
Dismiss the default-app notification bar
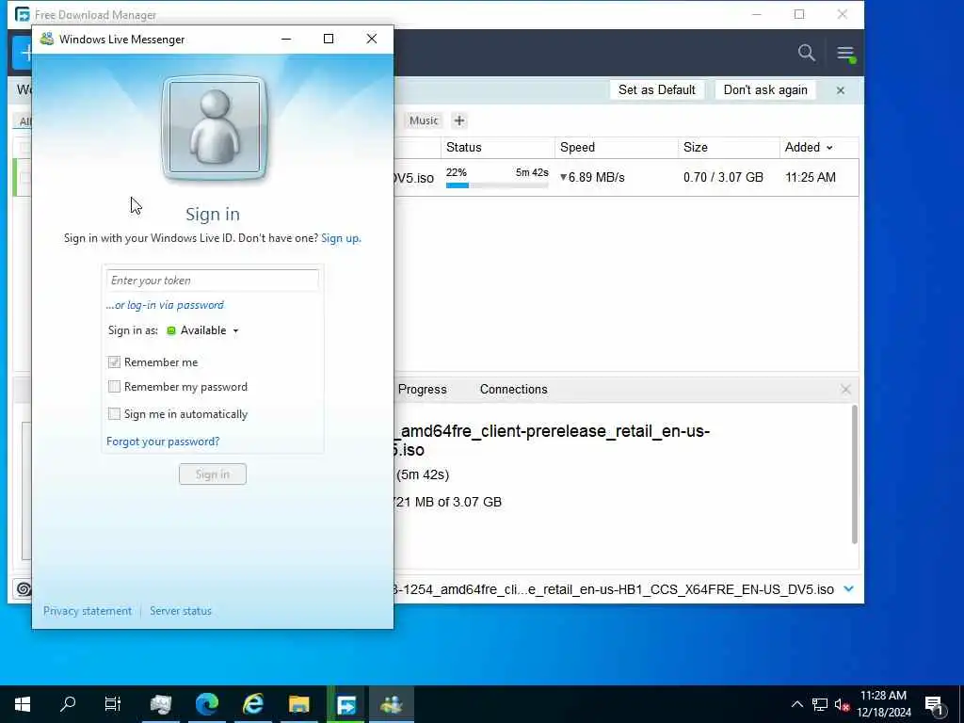click(841, 90)
